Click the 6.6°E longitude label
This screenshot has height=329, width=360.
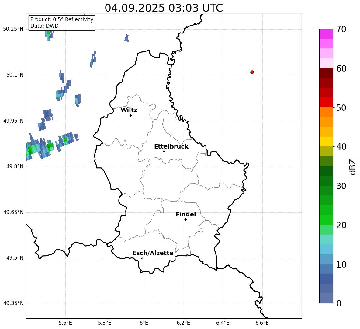(262, 323)
